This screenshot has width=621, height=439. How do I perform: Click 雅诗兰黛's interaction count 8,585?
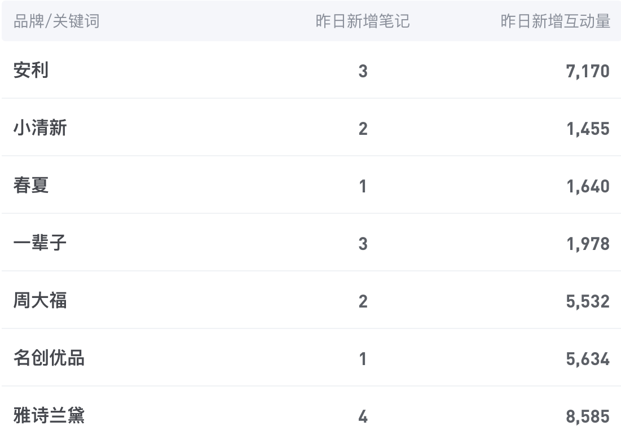coord(588,417)
